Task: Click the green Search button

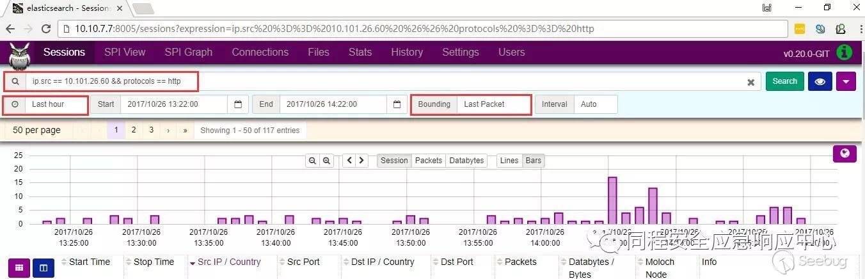Action: coord(784,81)
